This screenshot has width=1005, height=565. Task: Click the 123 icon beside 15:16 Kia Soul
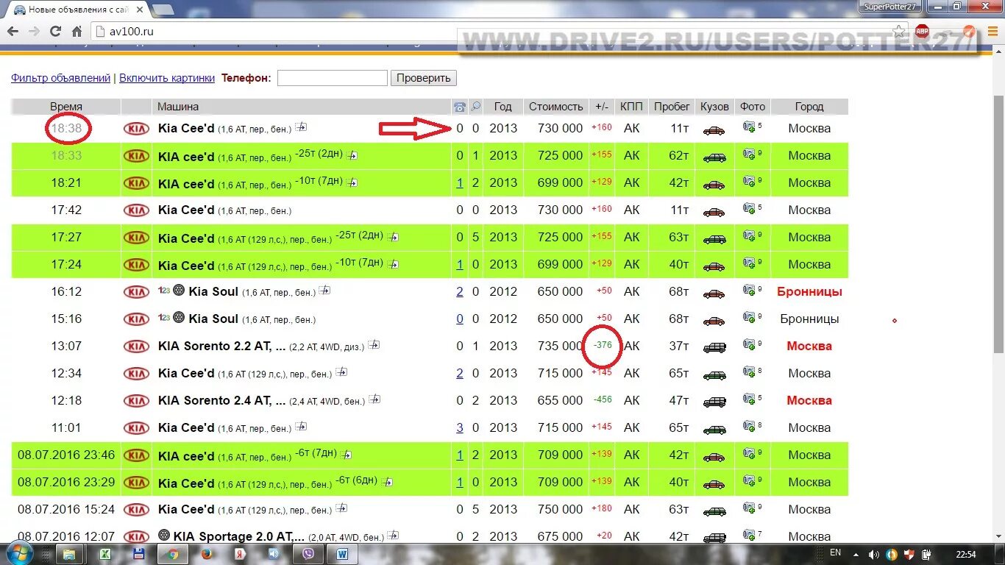[163, 318]
